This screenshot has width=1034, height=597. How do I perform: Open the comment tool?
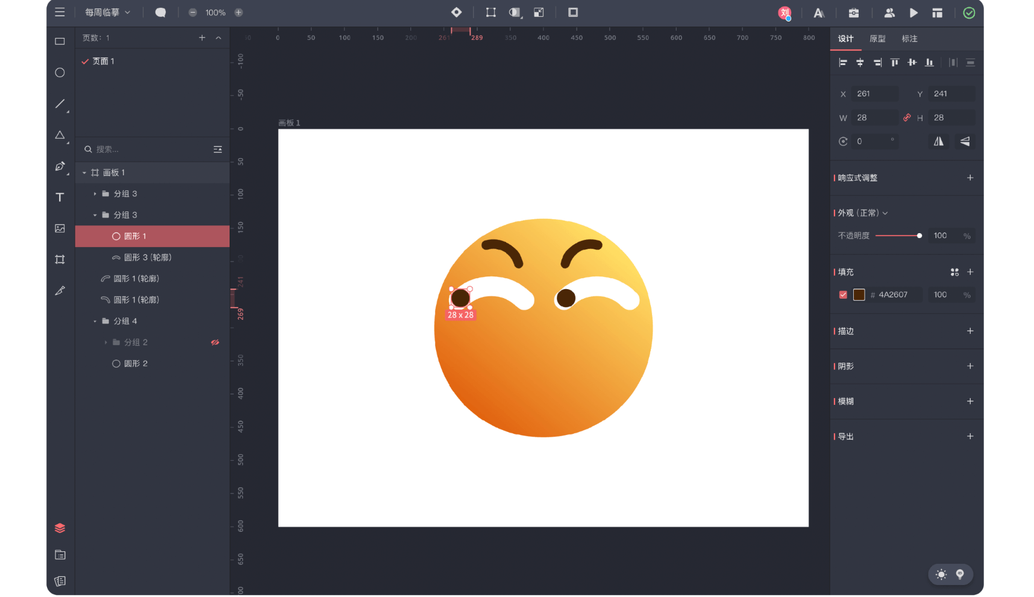tap(161, 12)
